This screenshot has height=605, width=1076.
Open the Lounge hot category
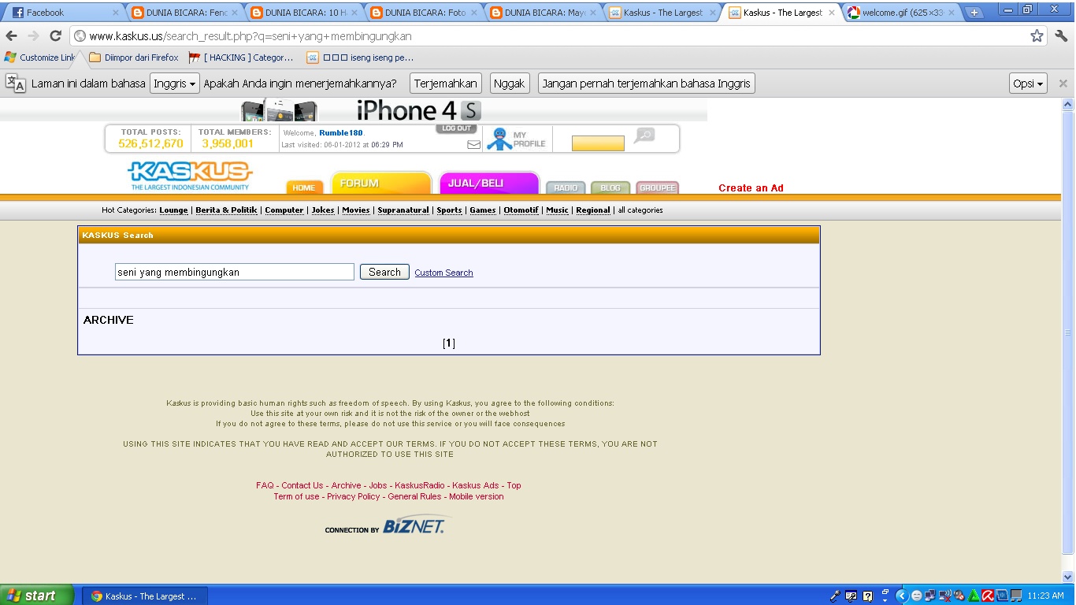(174, 210)
